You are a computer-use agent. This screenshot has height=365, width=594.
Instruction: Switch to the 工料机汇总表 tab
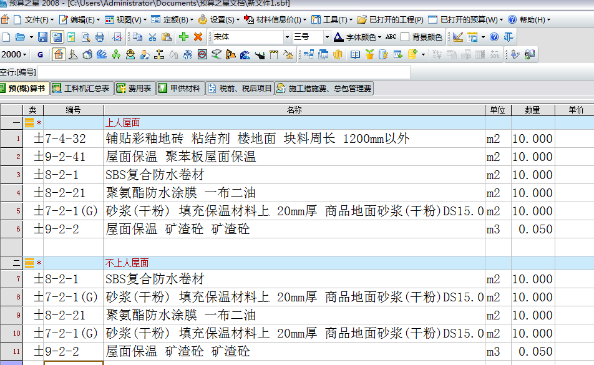tap(82, 89)
